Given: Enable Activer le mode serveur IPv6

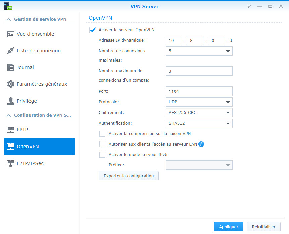Looking at the screenshot, I should (102, 155).
